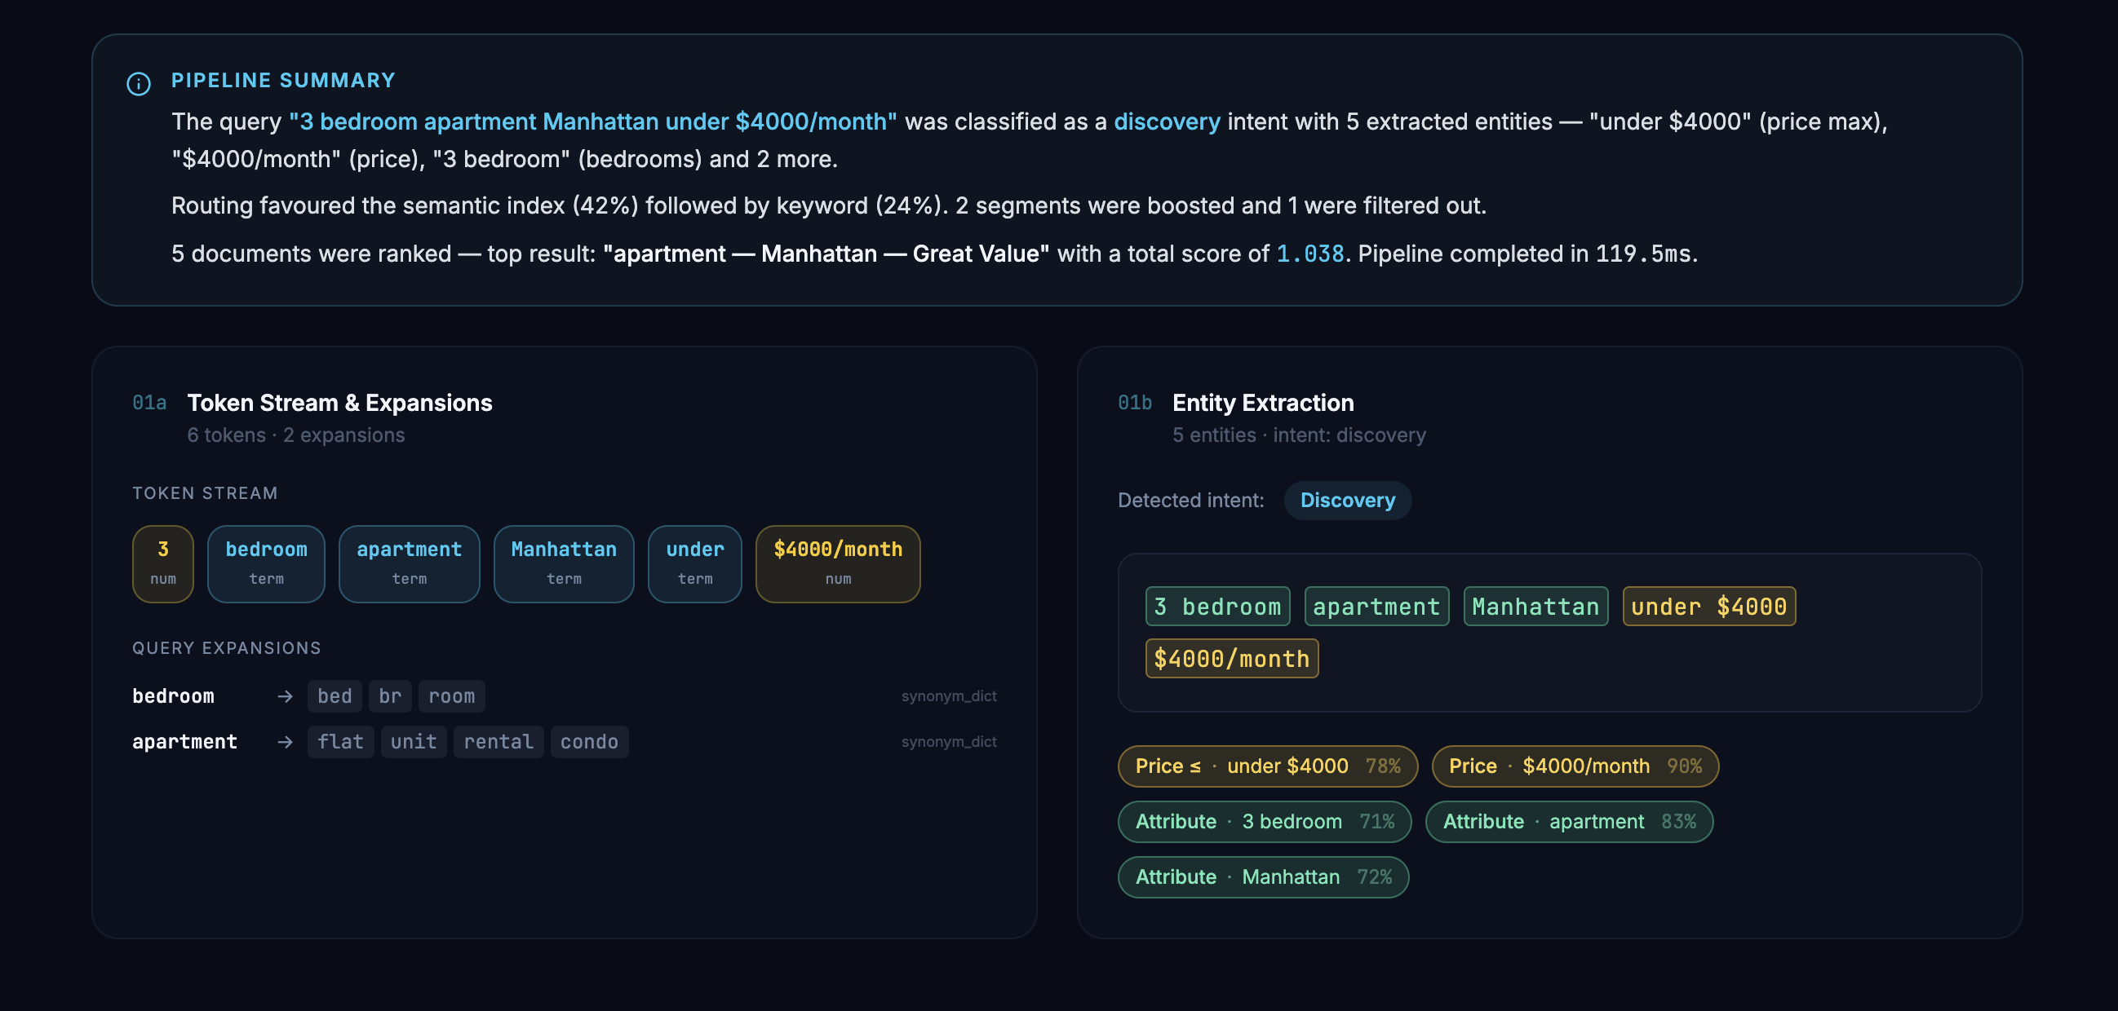This screenshot has height=1011, width=2118.
Task: Click the Discovery intent badge
Action: click(x=1347, y=500)
